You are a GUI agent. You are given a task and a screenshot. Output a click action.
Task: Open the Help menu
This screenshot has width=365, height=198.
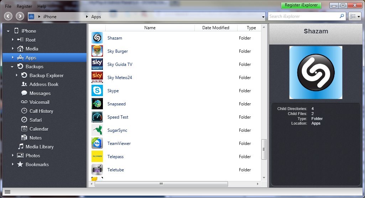(x=42, y=6)
